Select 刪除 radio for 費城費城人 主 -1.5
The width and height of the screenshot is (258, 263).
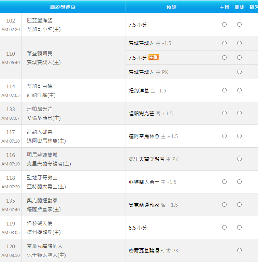pos(239,43)
